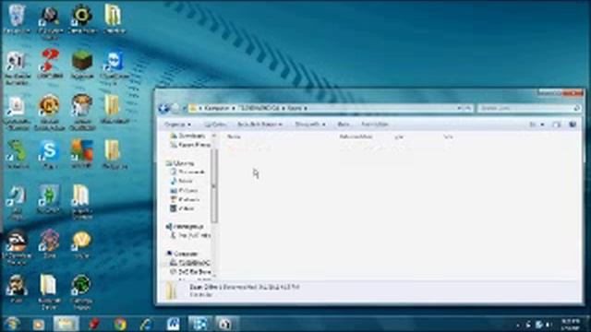Open Google Chrome from the taskbar

(x=120, y=324)
